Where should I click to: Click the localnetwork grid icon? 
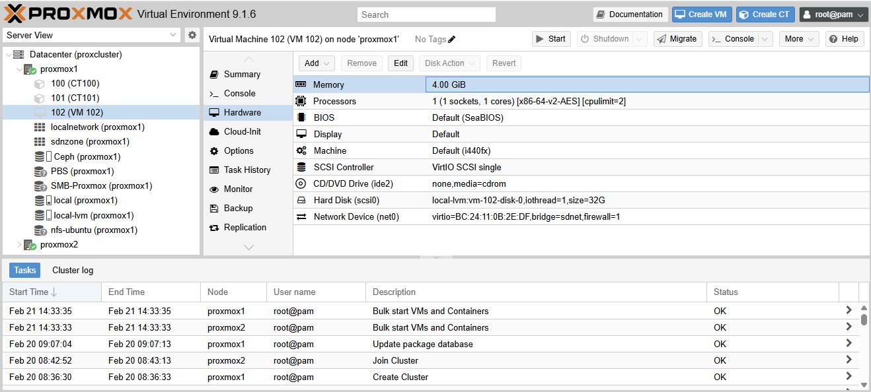[40, 127]
